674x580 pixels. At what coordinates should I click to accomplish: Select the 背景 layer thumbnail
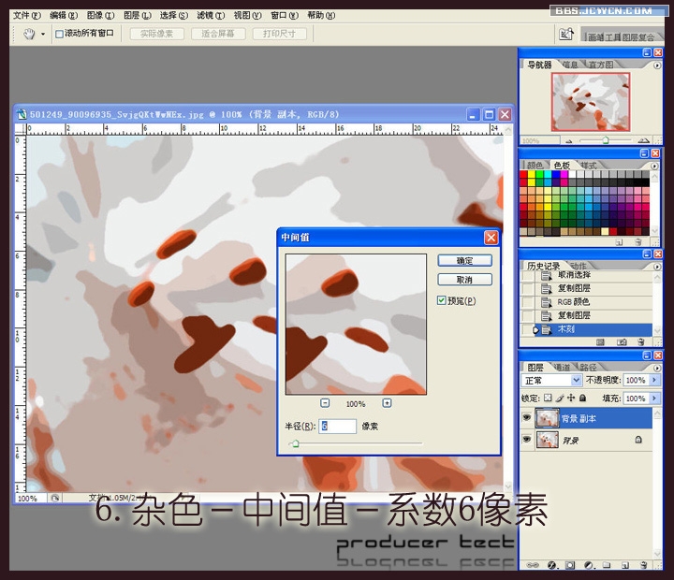[548, 440]
